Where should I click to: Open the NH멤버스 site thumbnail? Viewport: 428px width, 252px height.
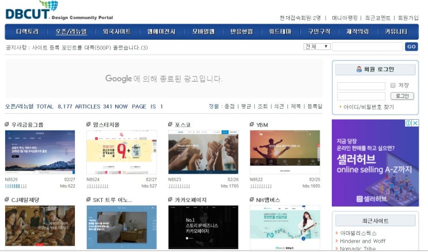[x=285, y=227]
